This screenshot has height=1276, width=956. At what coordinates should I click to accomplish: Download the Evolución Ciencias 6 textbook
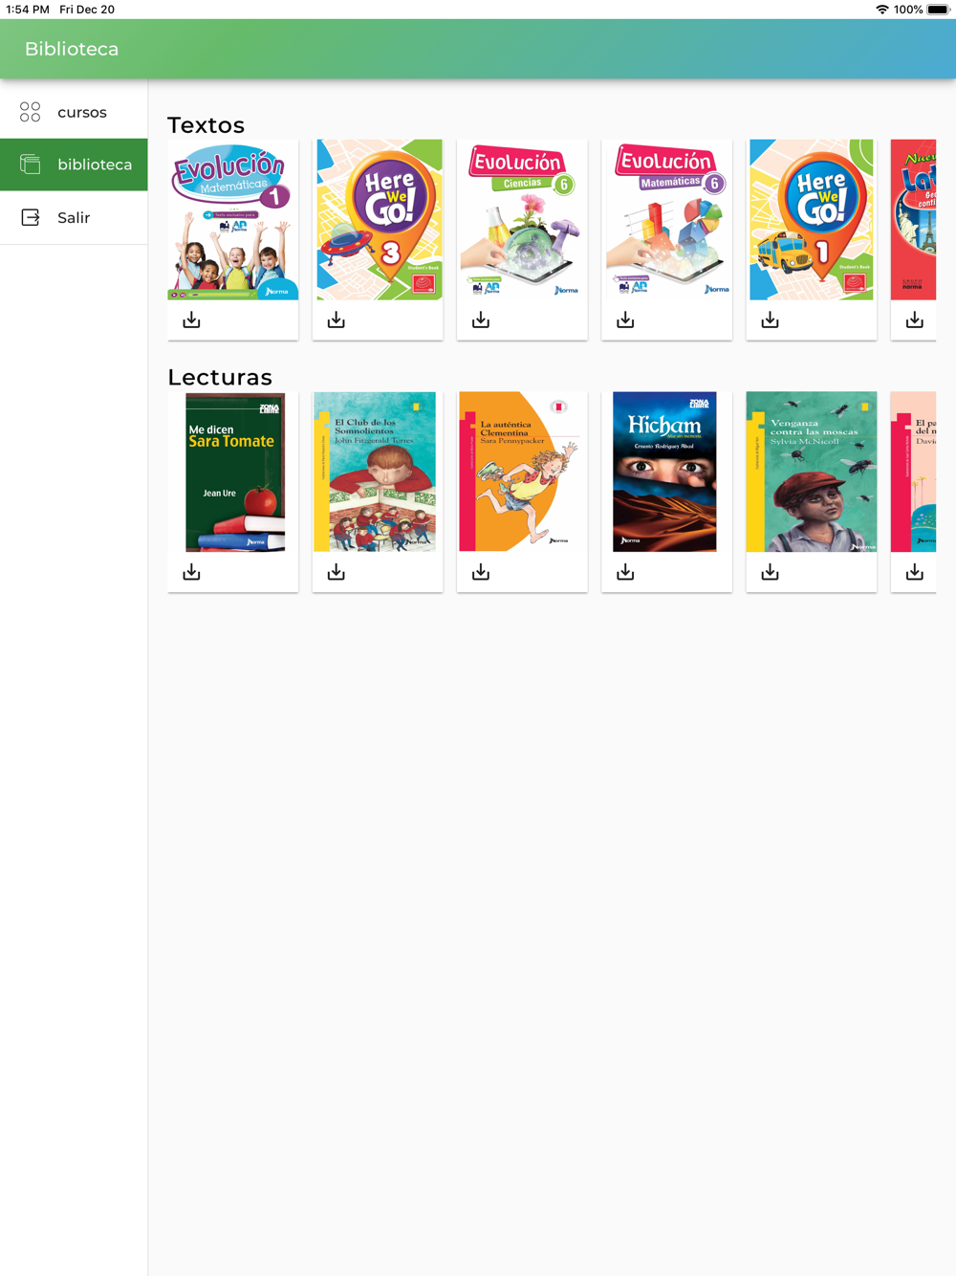[x=481, y=320]
